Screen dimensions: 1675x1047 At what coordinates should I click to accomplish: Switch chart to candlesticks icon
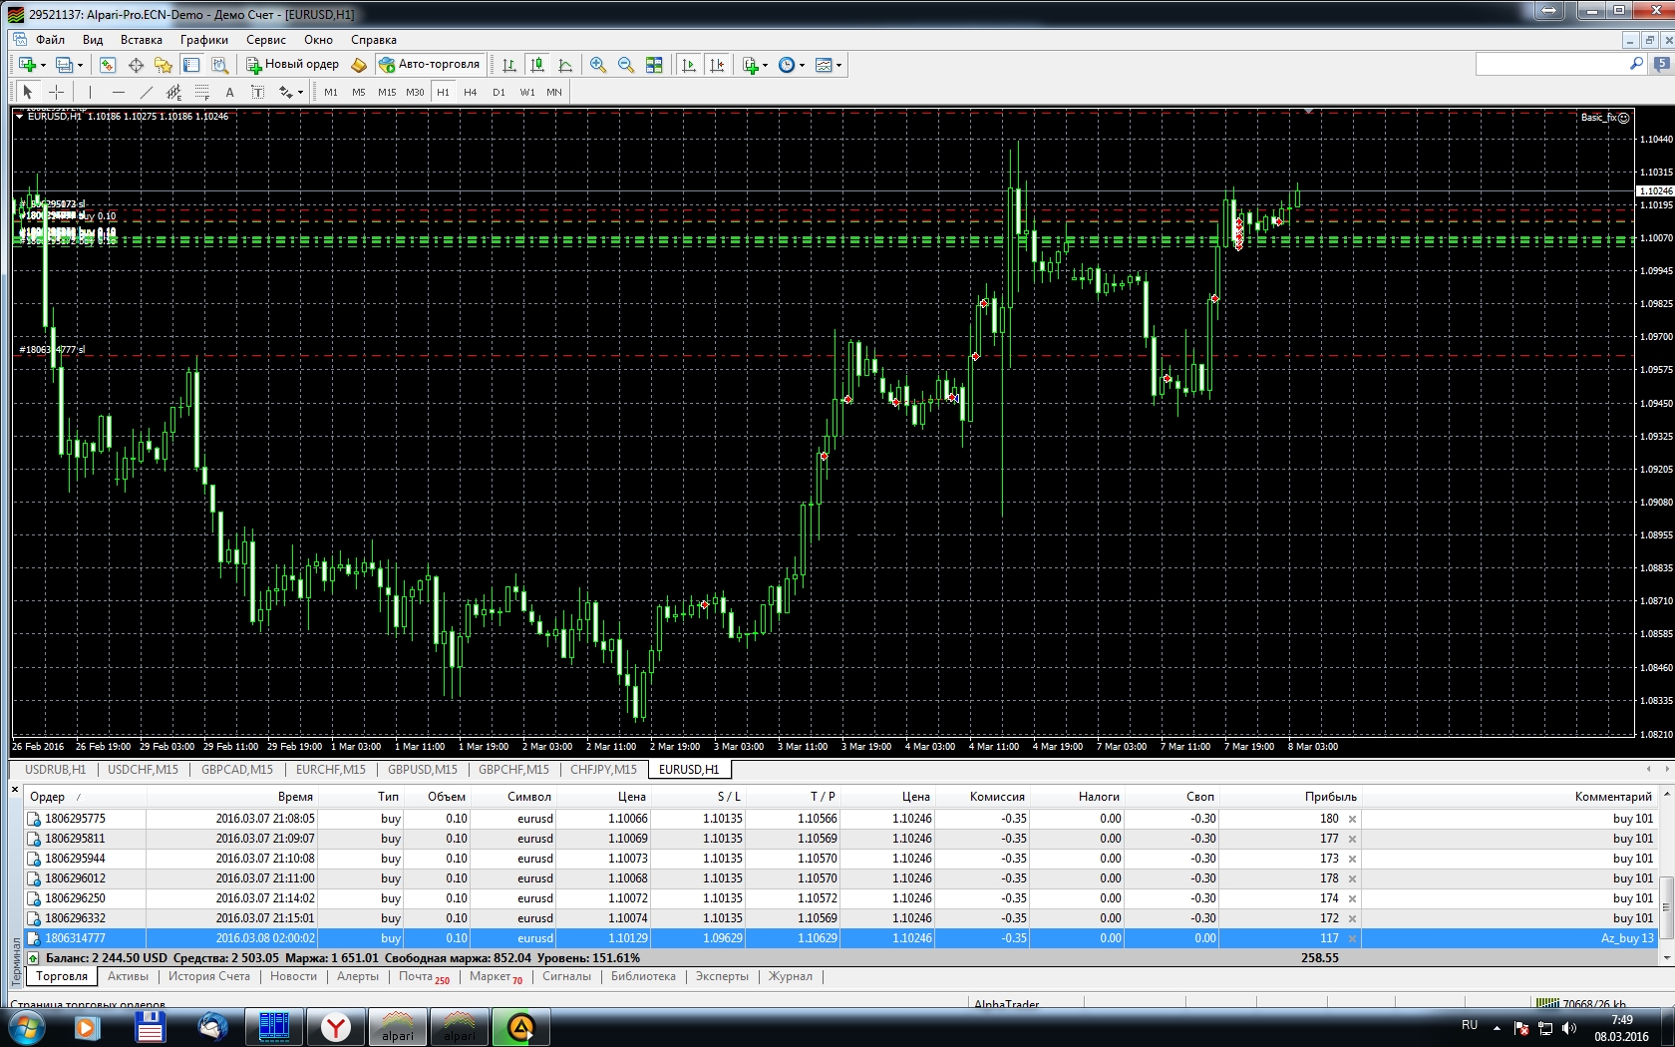(x=537, y=65)
